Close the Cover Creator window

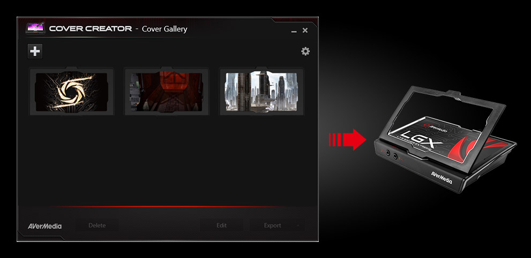(x=305, y=31)
